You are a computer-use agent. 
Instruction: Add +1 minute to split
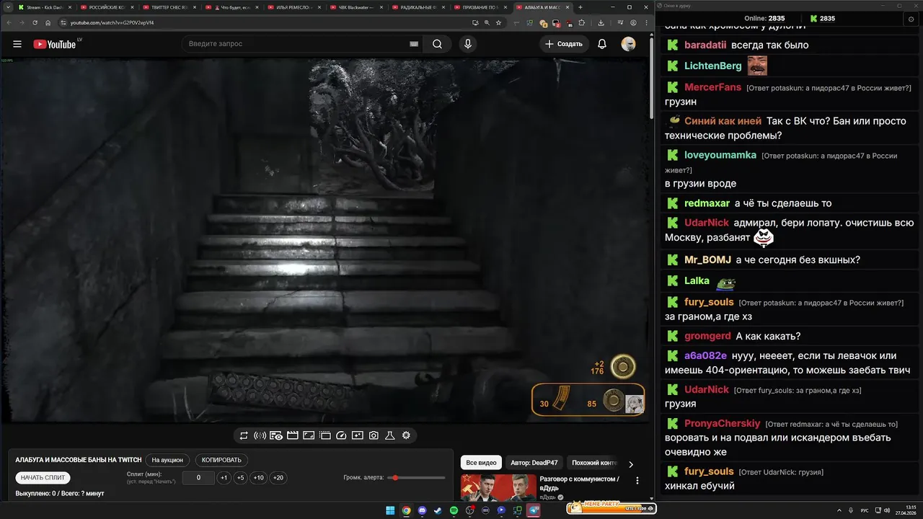(224, 478)
